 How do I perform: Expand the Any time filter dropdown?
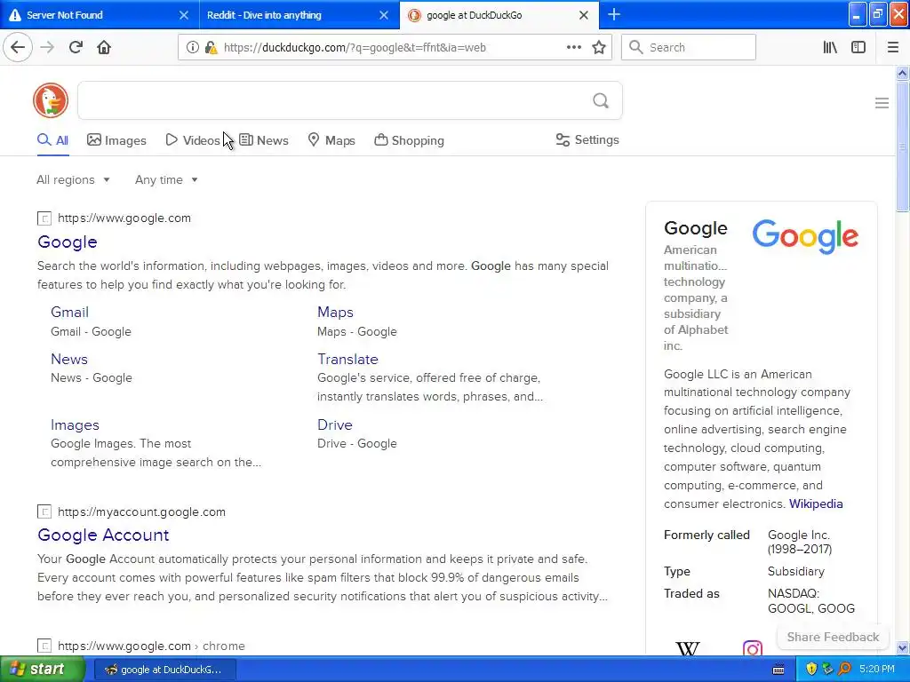[x=166, y=179]
